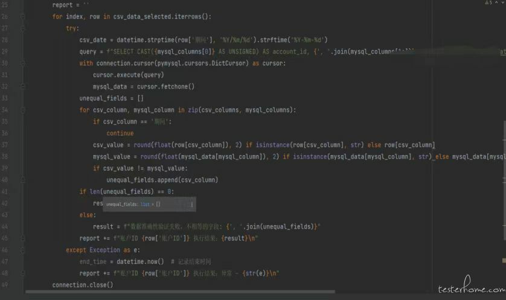Place cursor on 'connection.close()' text
The image size is (506, 300).
83,285
